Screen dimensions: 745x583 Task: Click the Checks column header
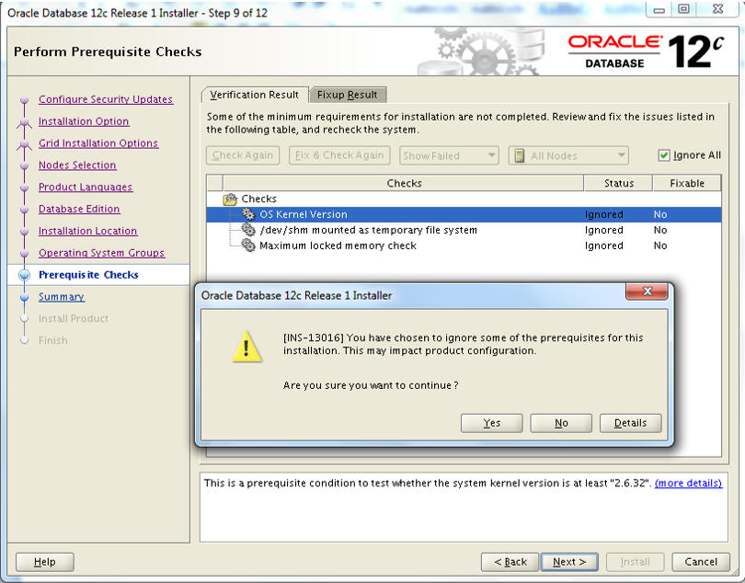pyautogui.click(x=404, y=183)
